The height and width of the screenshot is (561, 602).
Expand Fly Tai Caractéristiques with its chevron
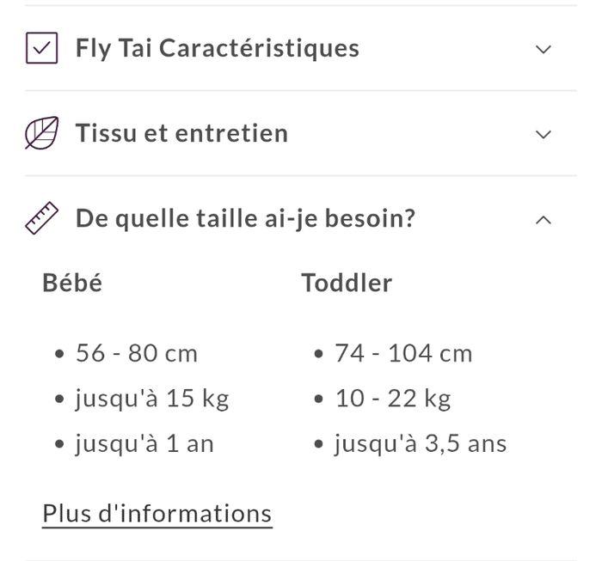[x=543, y=49]
